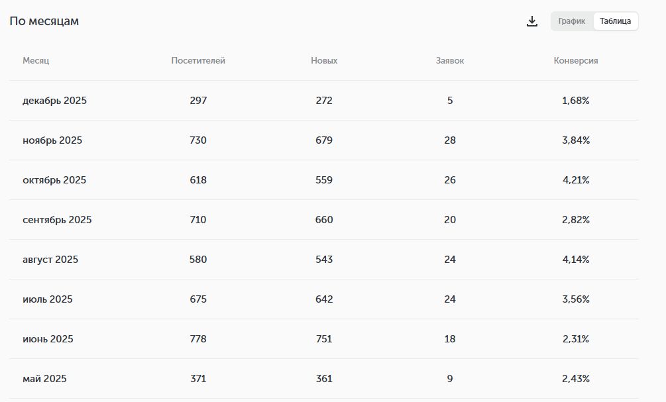Select the сентябрь 2025 row
The image size is (666, 402).
click(57, 220)
